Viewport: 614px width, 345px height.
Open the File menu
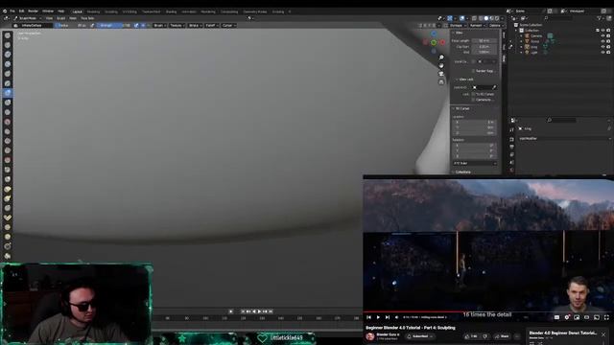[x=12, y=11]
